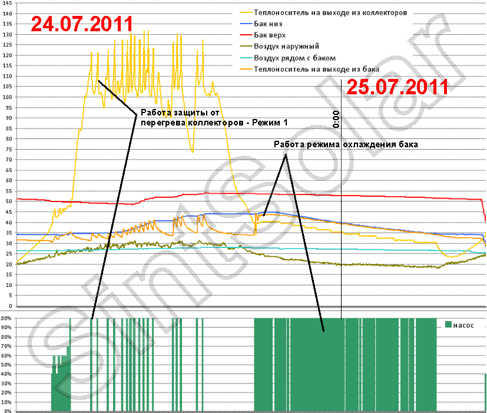The height and width of the screenshot is (413, 487).
Task: Click annotation "Работа режима охлаждения бака"
Action: (x=346, y=144)
